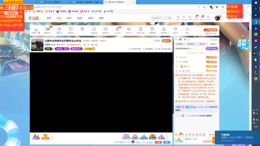This screenshot has height=146, width=260.
Task: Toggle the live broadcast switch
Action: coord(47,29)
